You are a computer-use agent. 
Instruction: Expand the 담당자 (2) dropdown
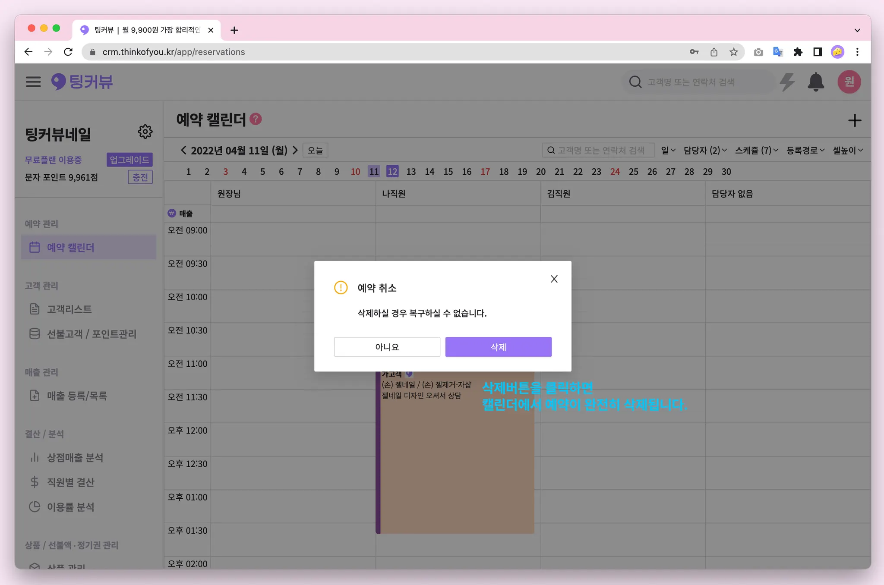[705, 150]
